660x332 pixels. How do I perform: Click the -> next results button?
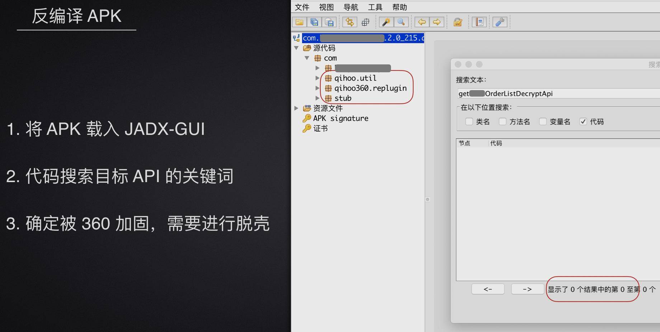coord(527,289)
